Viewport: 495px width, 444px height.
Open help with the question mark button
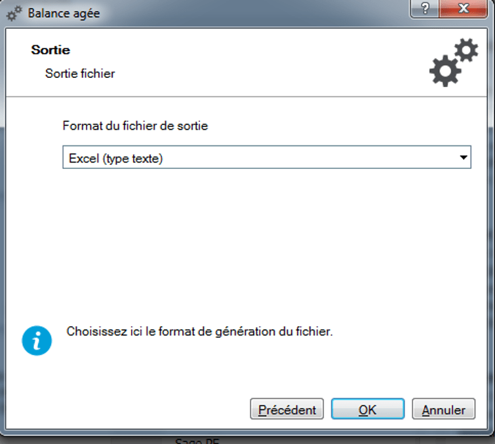point(425,9)
